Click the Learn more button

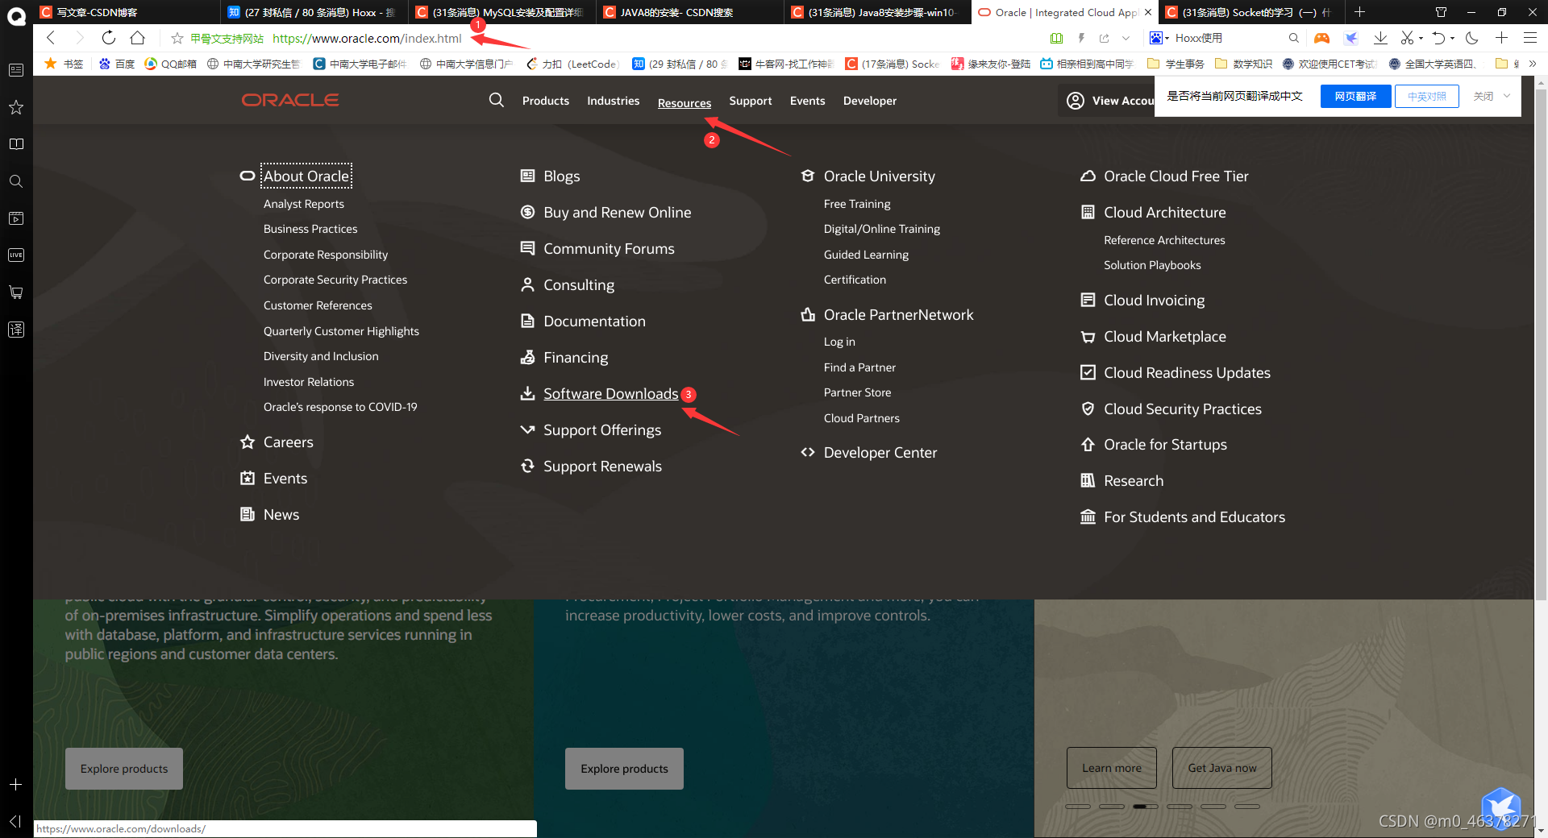(x=1111, y=768)
